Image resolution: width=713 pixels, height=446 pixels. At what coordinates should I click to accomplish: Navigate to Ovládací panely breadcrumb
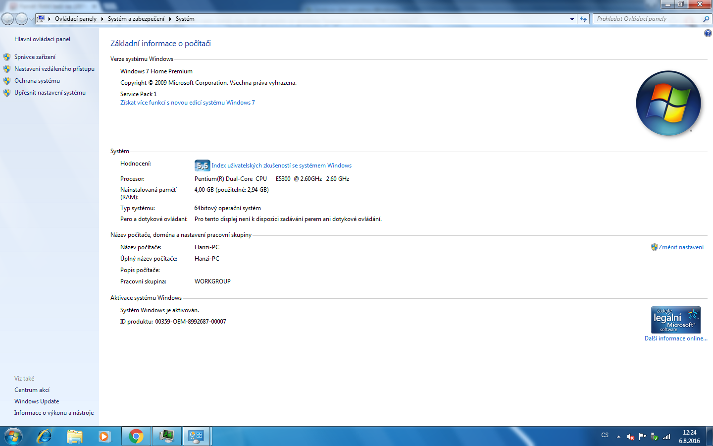pyautogui.click(x=76, y=19)
